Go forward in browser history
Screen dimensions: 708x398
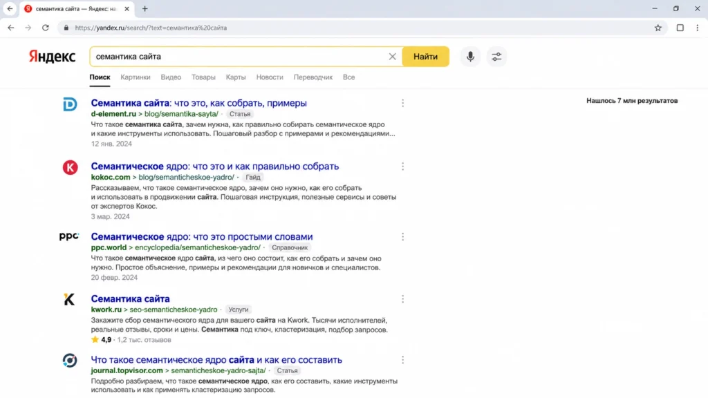click(28, 28)
